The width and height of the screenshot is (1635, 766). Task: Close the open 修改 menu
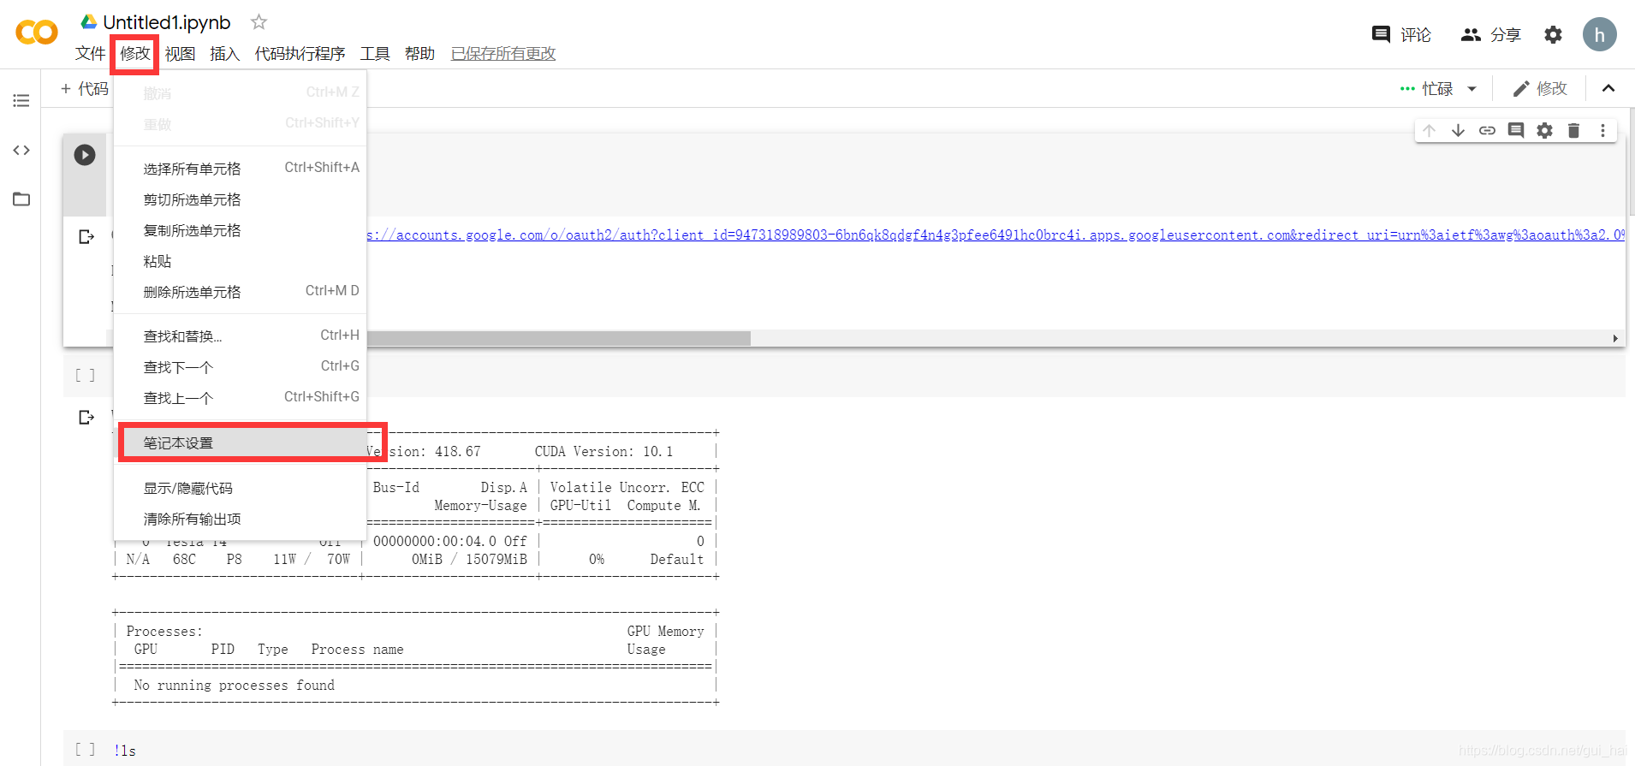tap(135, 54)
